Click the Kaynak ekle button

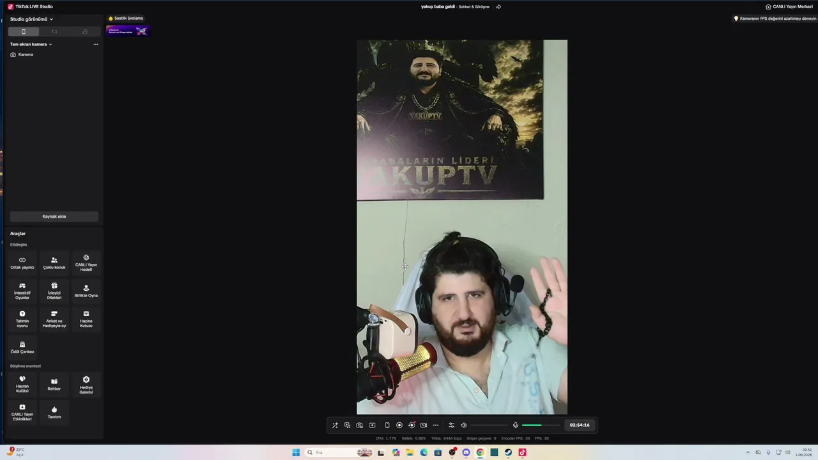click(x=54, y=217)
